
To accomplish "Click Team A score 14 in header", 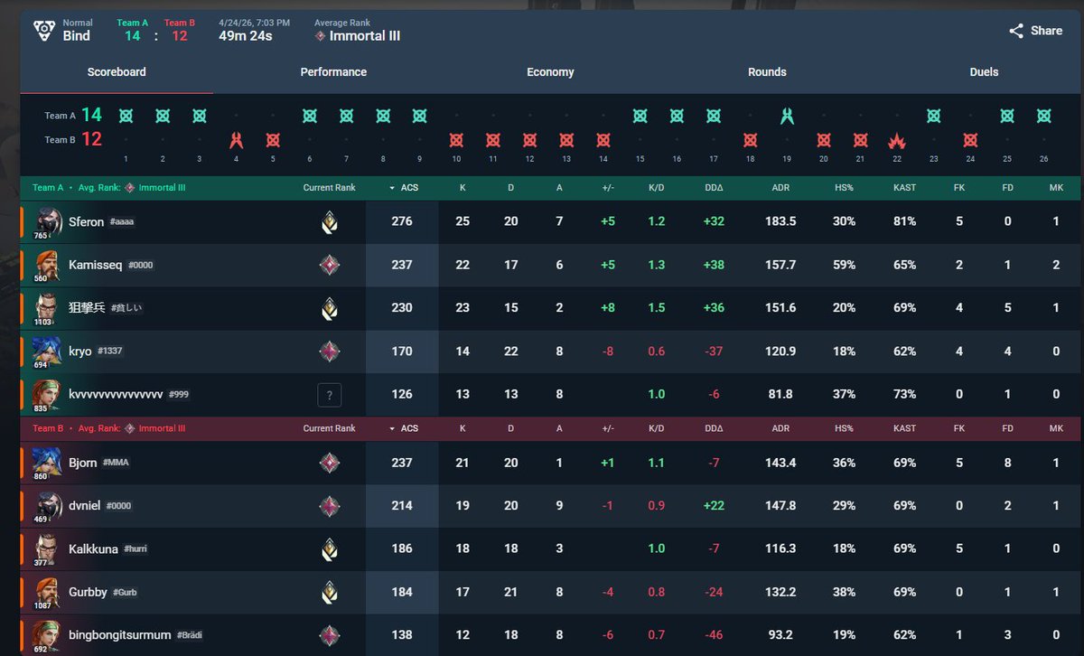I will tap(133, 36).
